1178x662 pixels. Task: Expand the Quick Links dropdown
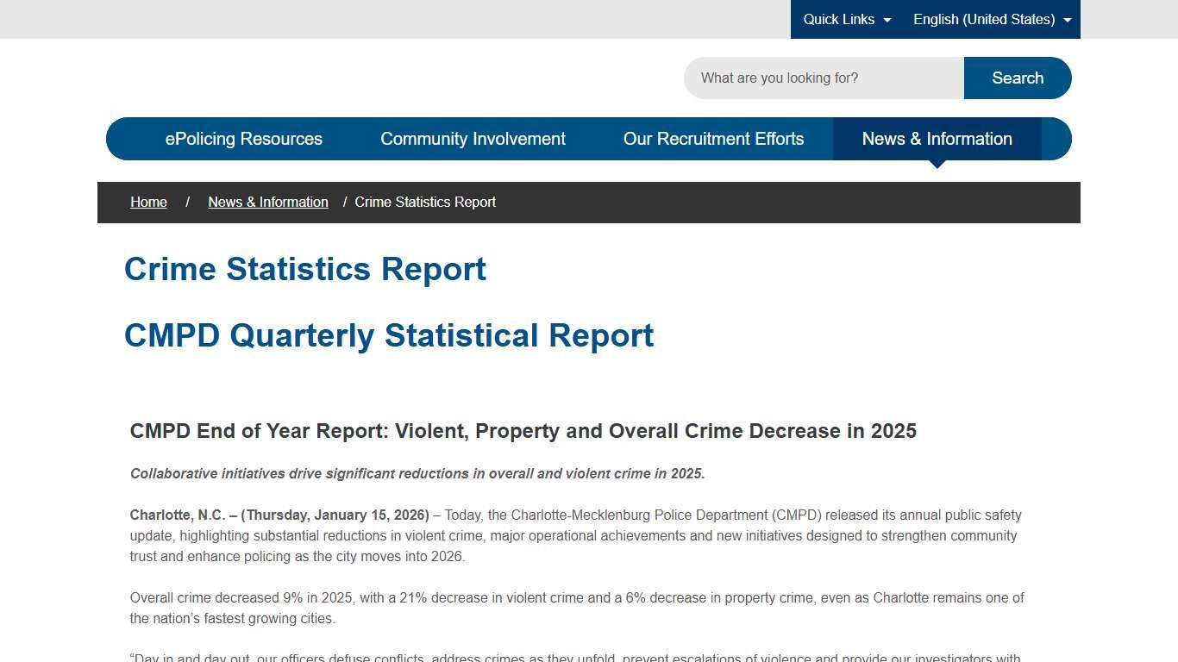point(888,19)
